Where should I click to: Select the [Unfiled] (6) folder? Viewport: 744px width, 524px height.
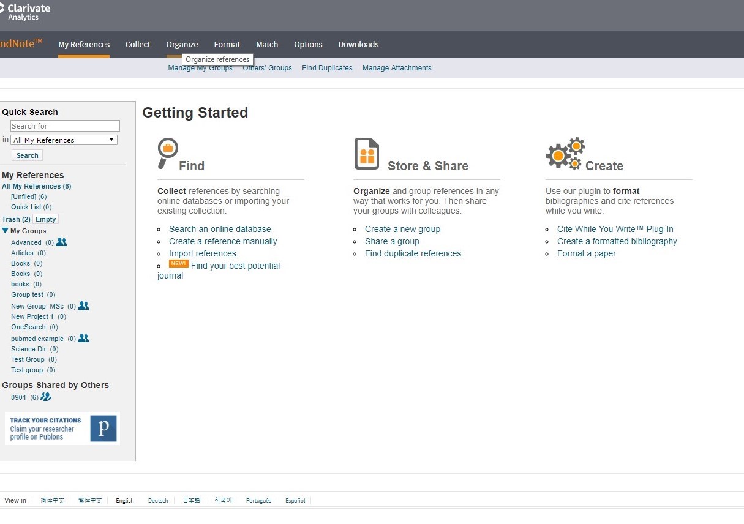point(29,196)
